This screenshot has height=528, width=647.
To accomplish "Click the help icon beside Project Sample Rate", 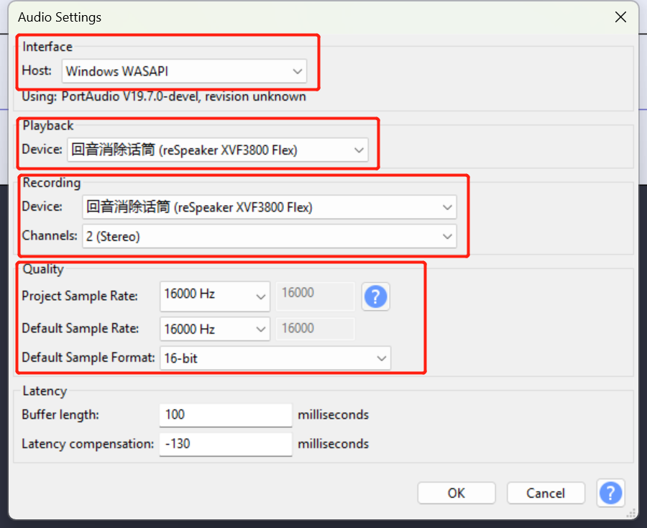I will [375, 296].
